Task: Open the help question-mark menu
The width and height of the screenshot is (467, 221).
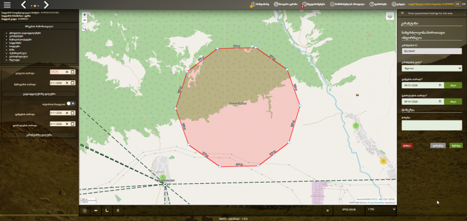Action: 378,4
